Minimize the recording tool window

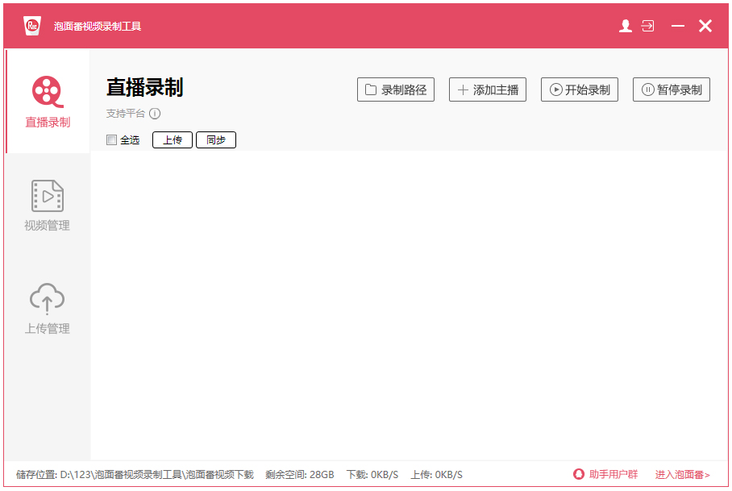(x=677, y=26)
